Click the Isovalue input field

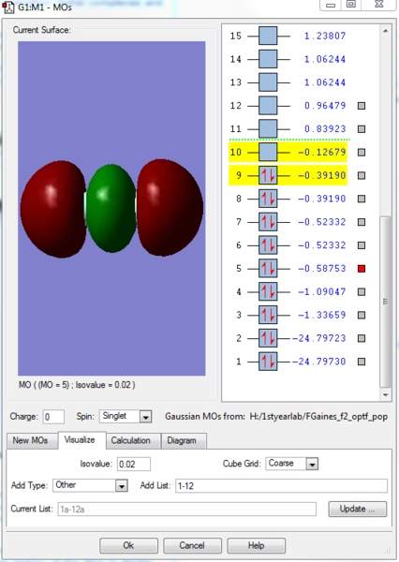pyautogui.click(x=134, y=465)
